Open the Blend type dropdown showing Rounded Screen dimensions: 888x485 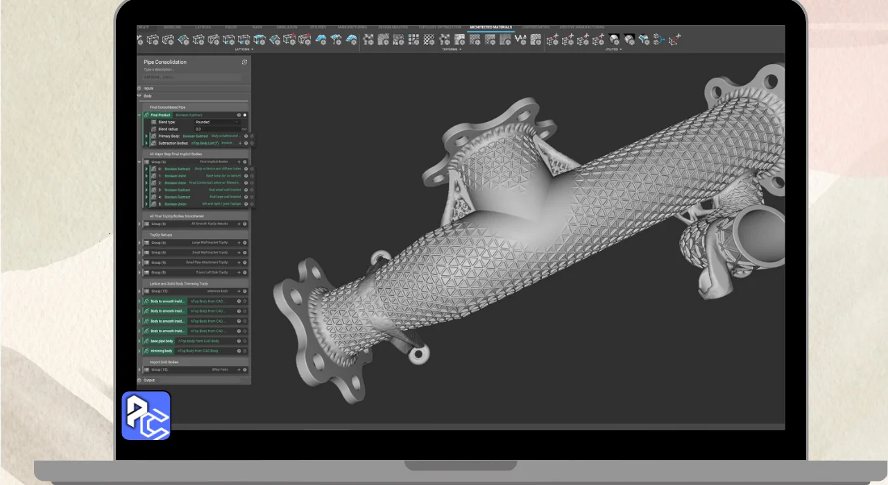click(215, 122)
